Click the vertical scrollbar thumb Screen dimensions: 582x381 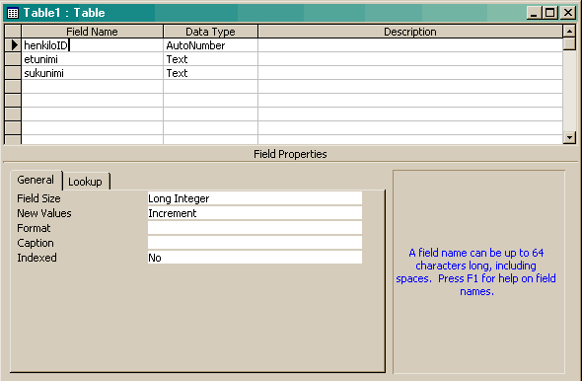569,43
